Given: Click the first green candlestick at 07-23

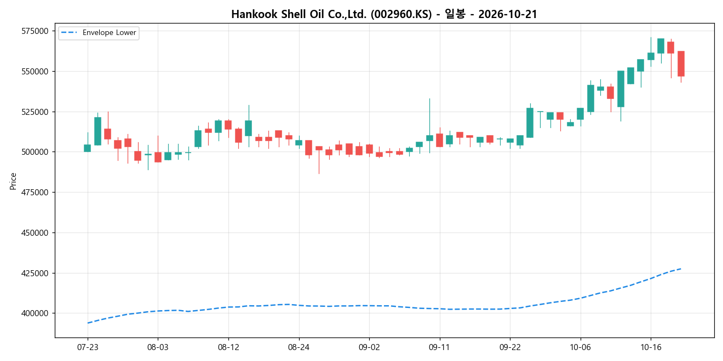Looking at the screenshot, I should coord(88,148).
